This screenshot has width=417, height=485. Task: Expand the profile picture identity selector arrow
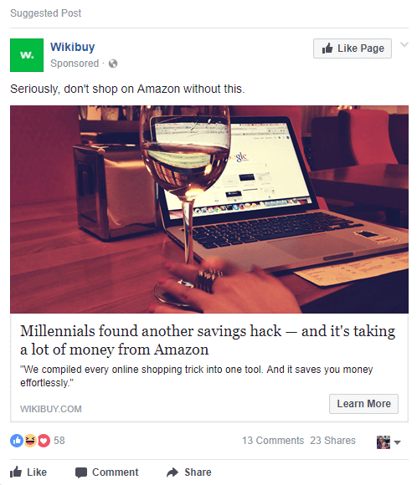coord(397,442)
